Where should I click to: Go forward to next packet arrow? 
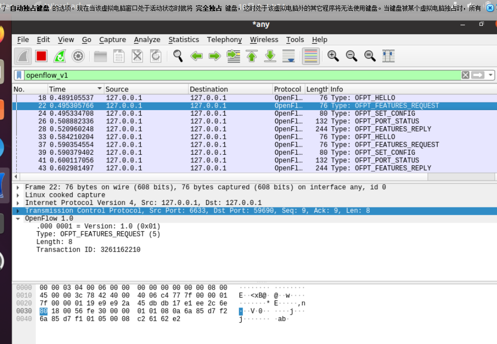point(215,56)
